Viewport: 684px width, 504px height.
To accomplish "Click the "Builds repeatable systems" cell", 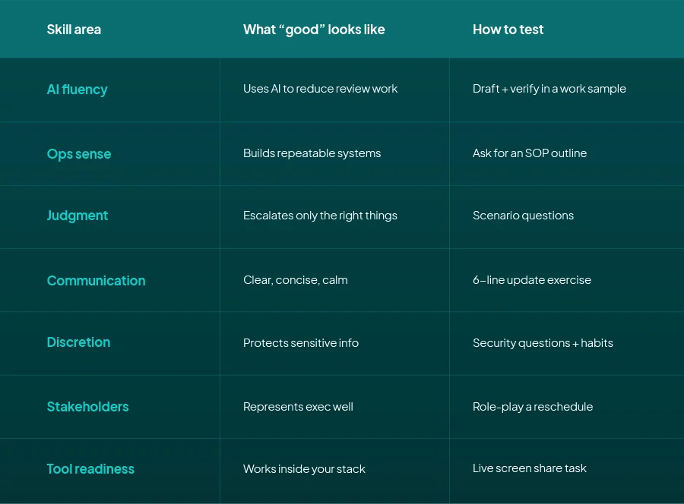I will point(312,153).
